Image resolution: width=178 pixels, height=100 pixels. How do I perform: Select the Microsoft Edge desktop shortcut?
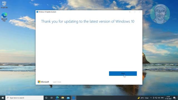(4, 17)
